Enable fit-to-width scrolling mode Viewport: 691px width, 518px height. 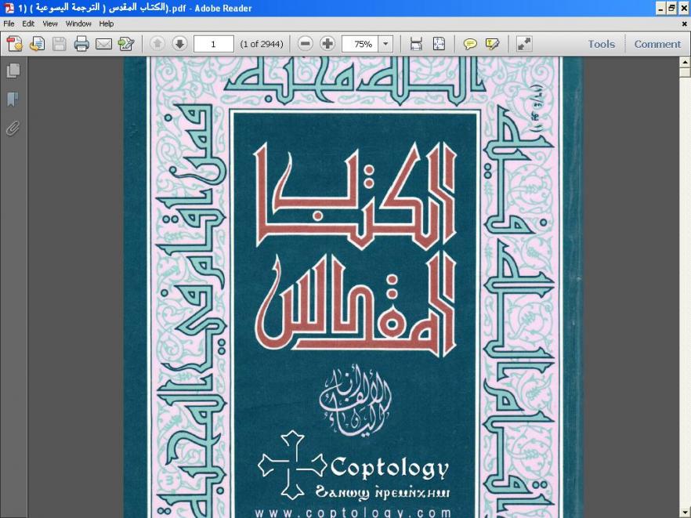pos(416,44)
